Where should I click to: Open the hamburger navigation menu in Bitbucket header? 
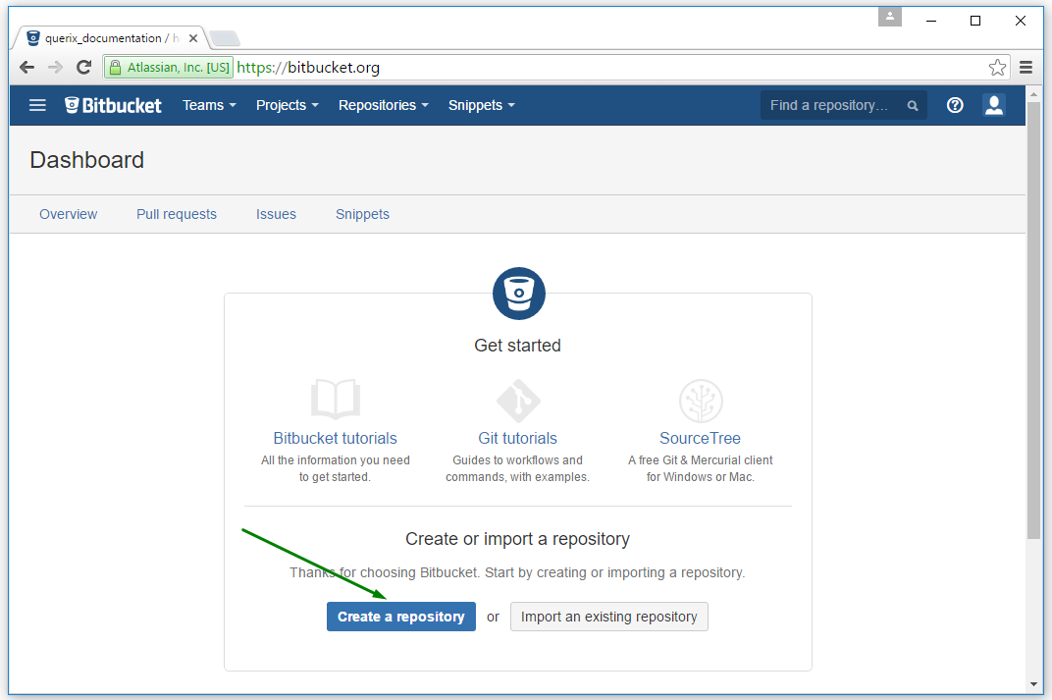(x=37, y=105)
